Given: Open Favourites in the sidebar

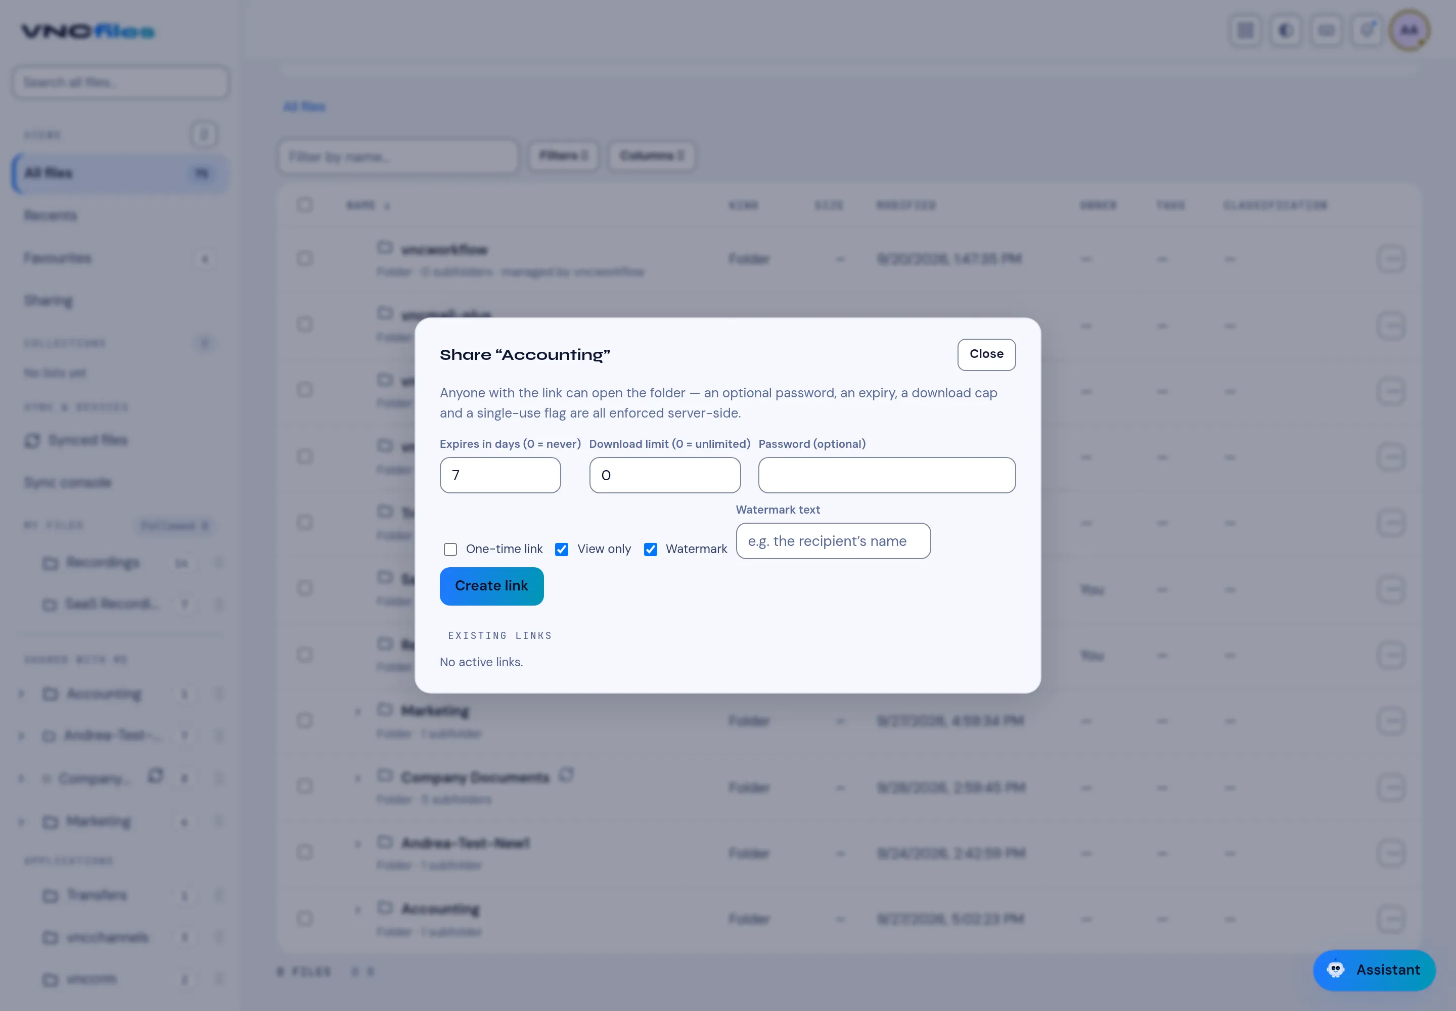Looking at the screenshot, I should [x=120, y=258].
